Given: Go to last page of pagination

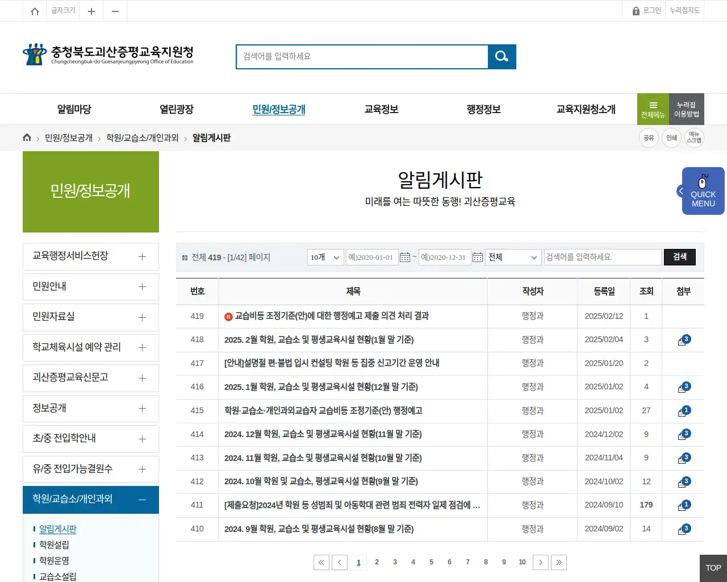Looking at the screenshot, I should (x=559, y=562).
